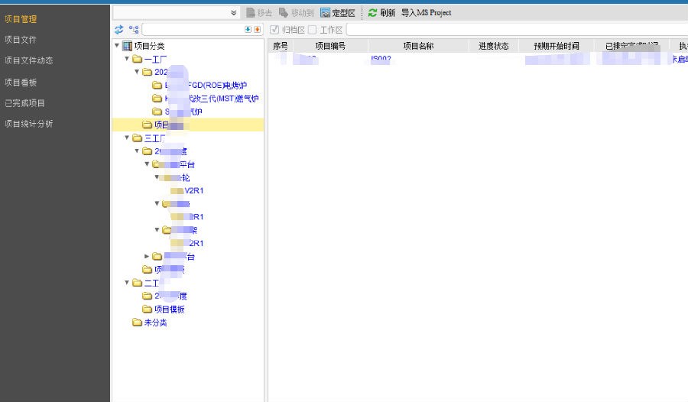Click the 预期开始时间 column header
The height and width of the screenshot is (402, 688).
pos(556,46)
